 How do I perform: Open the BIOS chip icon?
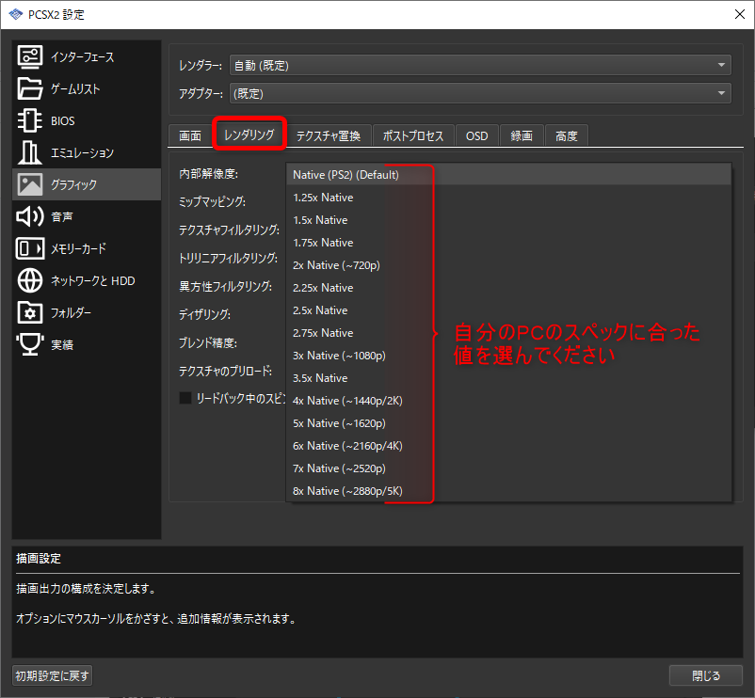pos(30,120)
